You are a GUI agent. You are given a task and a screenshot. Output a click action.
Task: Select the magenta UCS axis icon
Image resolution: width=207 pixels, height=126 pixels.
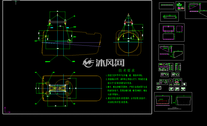click(7, 110)
